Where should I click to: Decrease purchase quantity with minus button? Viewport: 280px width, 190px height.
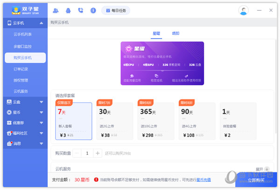pyautogui.click(x=77, y=153)
